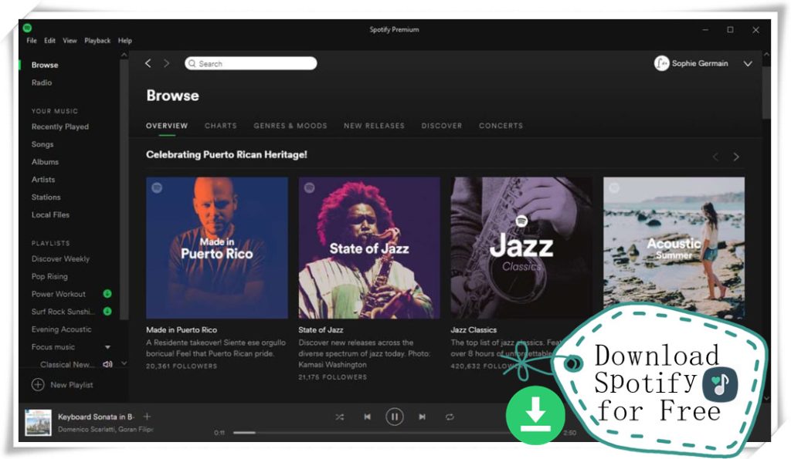Open the View menu
The height and width of the screenshot is (459, 791).
(70, 41)
